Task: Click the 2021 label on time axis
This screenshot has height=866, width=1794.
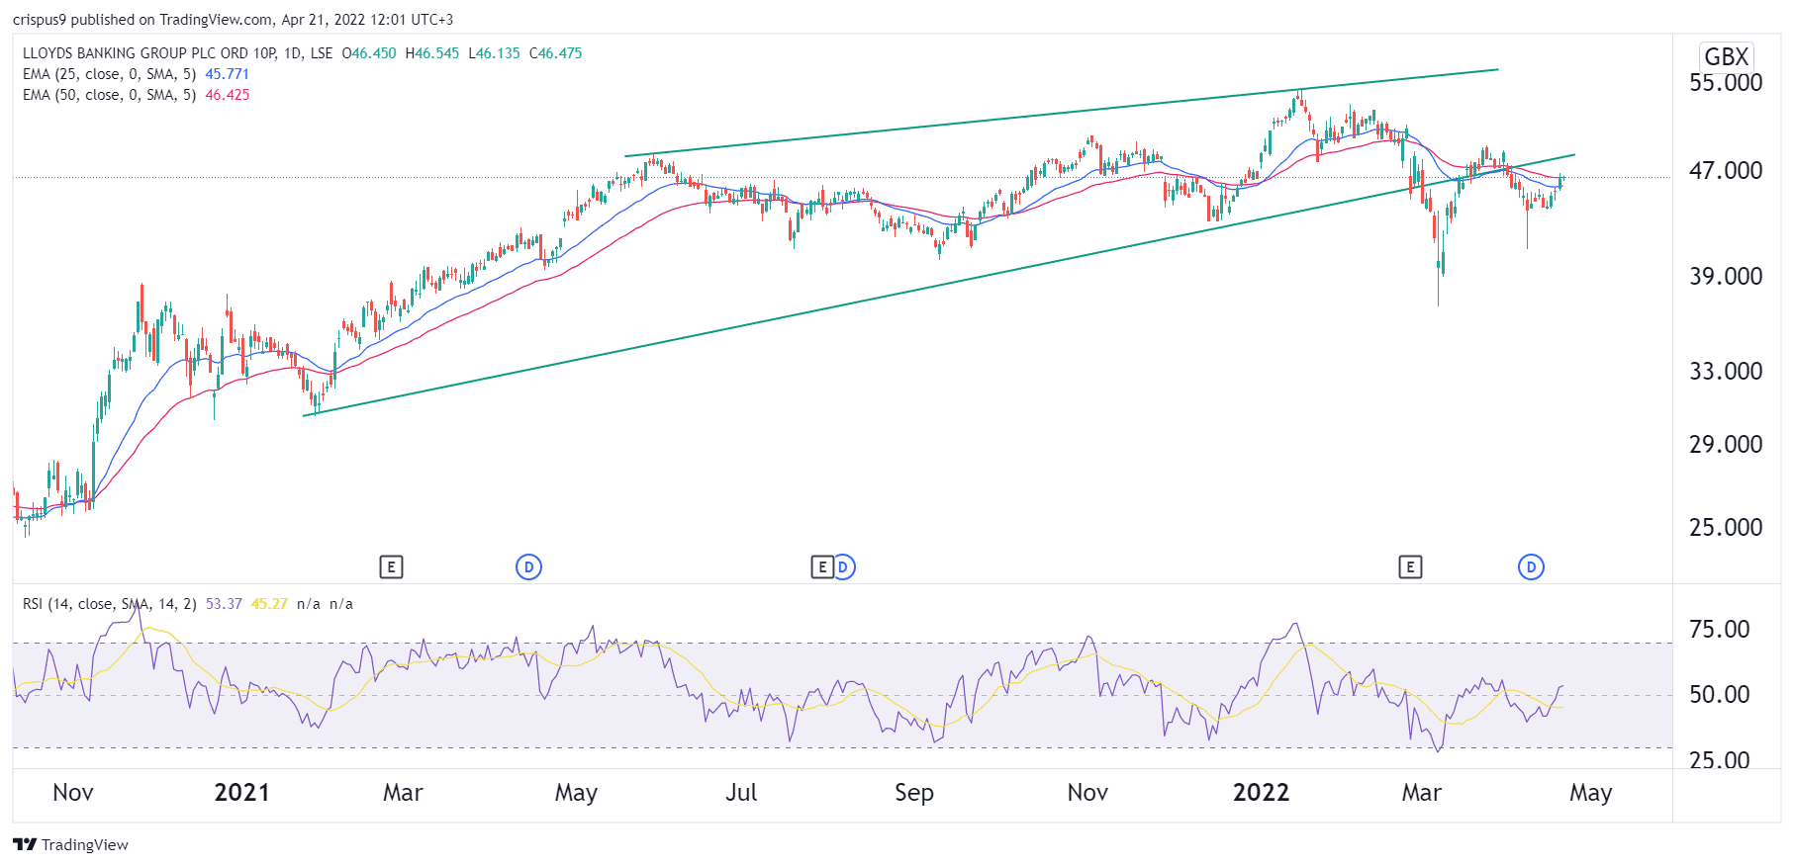Action: (241, 793)
